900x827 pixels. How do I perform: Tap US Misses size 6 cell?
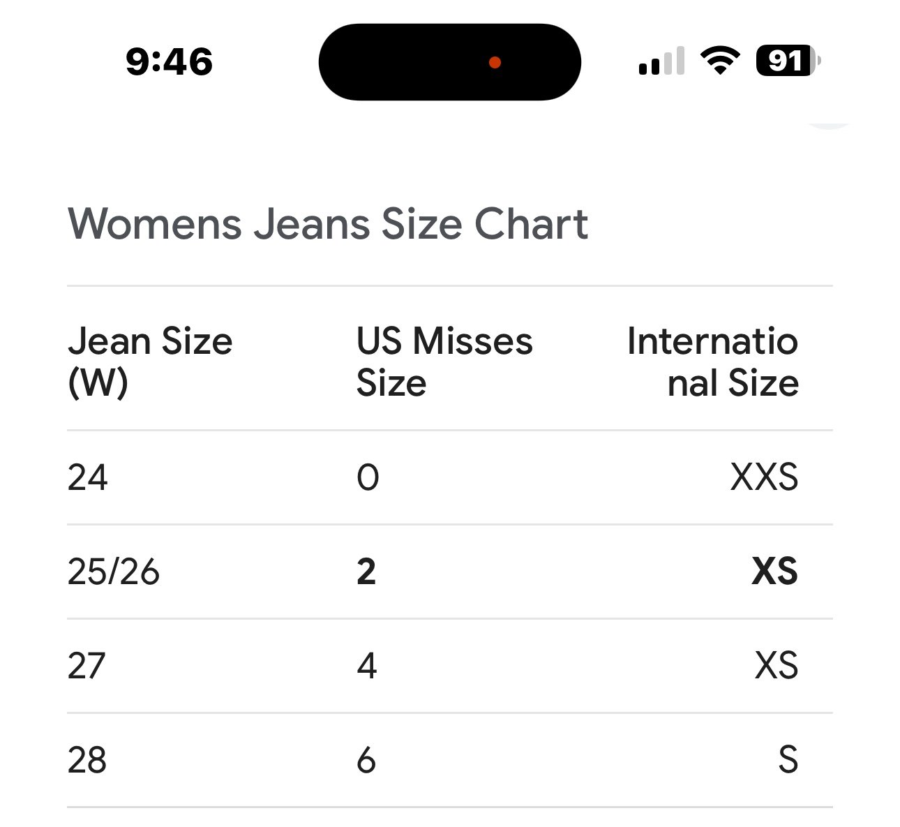[x=366, y=761]
